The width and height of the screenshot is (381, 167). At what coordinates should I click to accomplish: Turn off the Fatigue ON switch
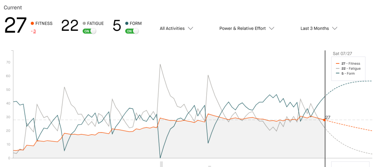(89, 31)
